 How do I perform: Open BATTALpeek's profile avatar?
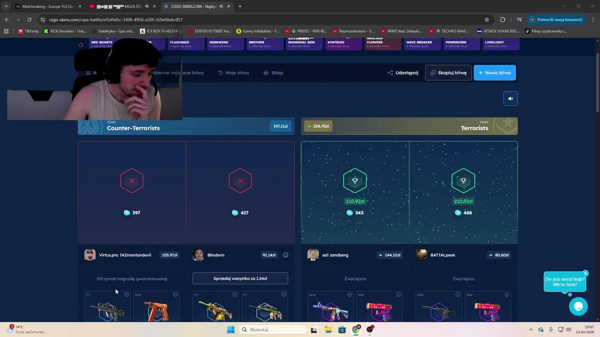(421, 255)
